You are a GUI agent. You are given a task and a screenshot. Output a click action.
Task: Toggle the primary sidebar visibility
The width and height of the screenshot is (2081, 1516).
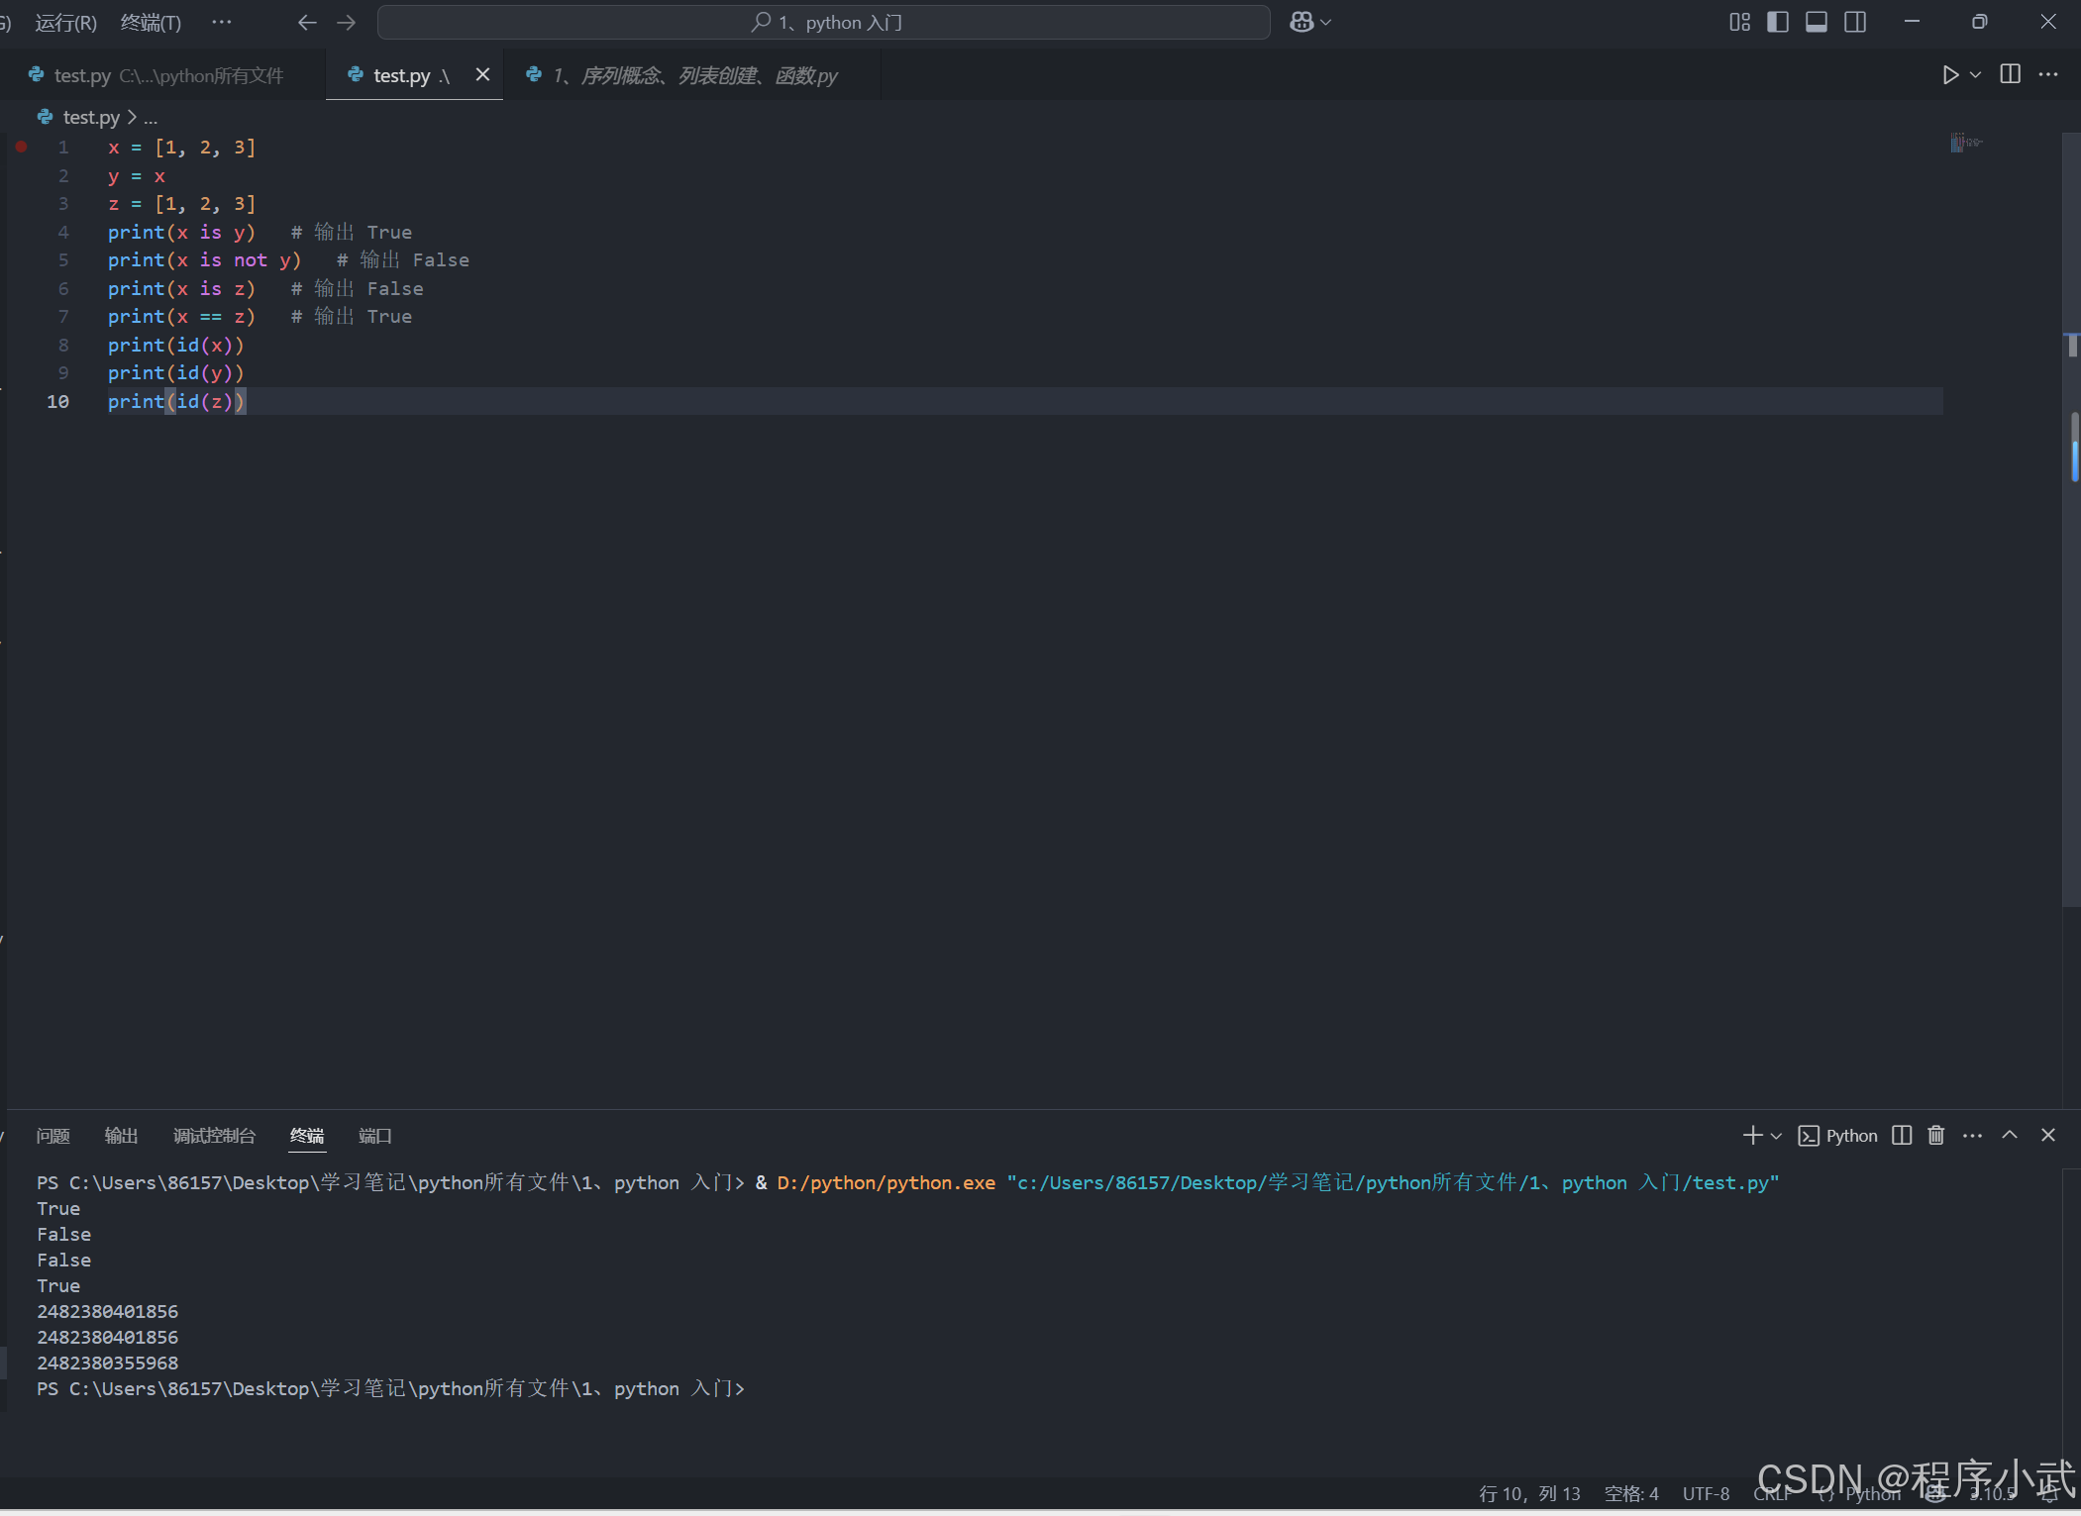coord(1777,22)
